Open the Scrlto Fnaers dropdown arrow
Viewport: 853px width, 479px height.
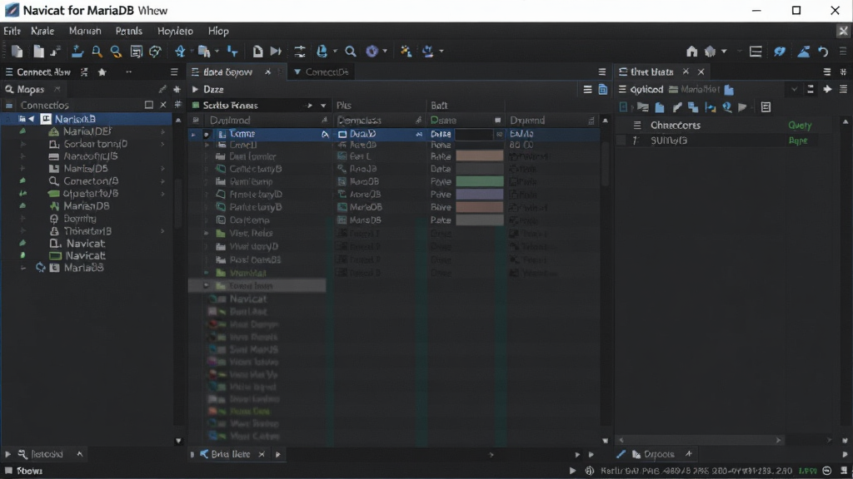(323, 106)
